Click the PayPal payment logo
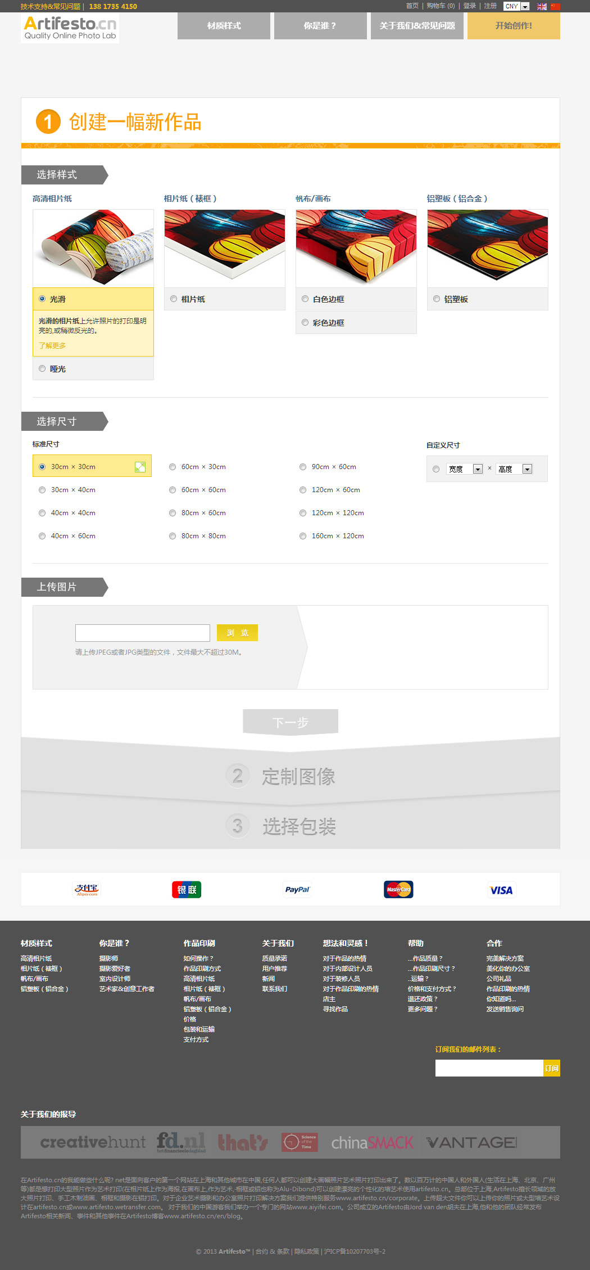Image resolution: width=590 pixels, height=1270 pixels. [x=297, y=890]
